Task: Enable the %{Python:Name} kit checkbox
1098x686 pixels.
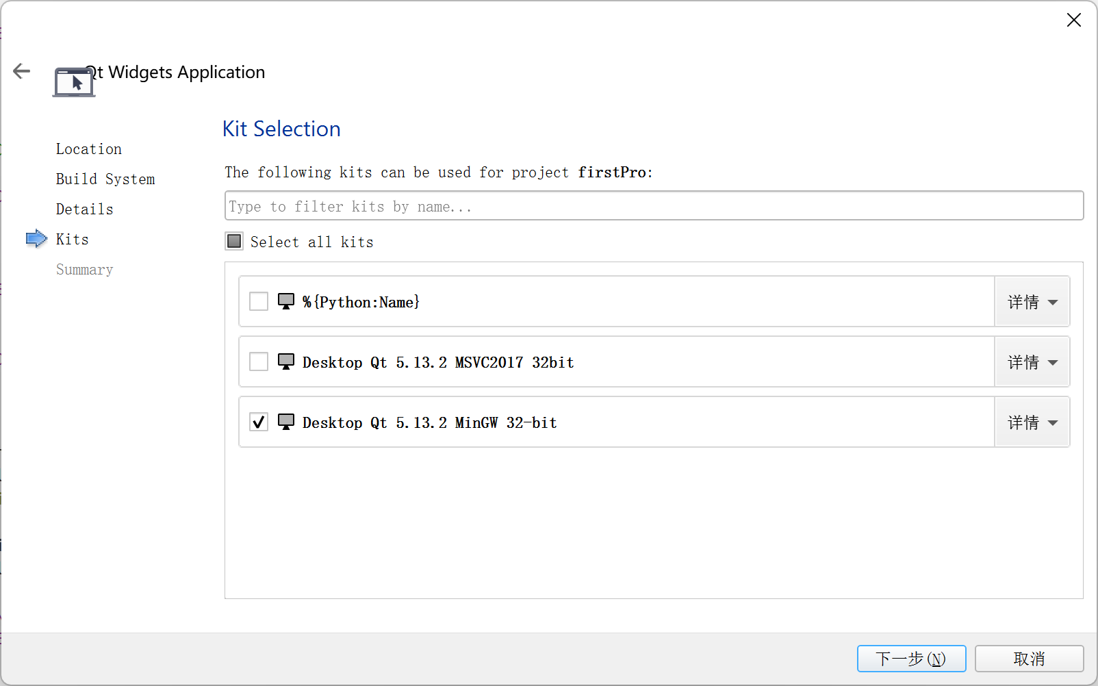Action: [259, 301]
